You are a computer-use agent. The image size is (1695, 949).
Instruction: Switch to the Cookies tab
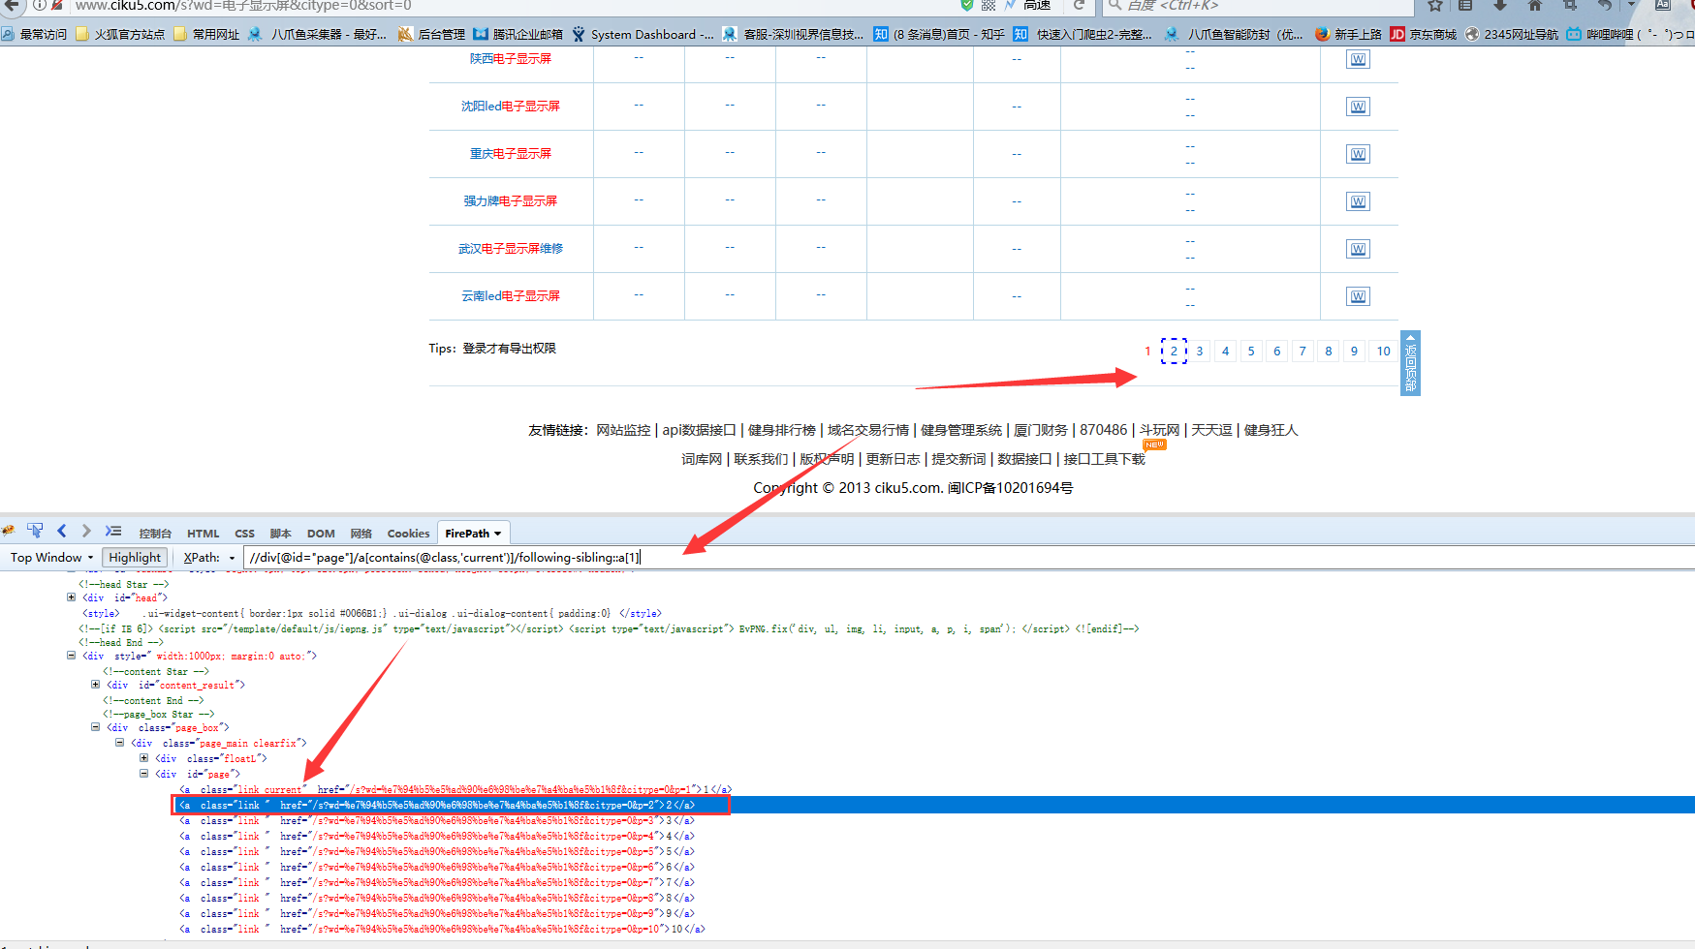[408, 534]
